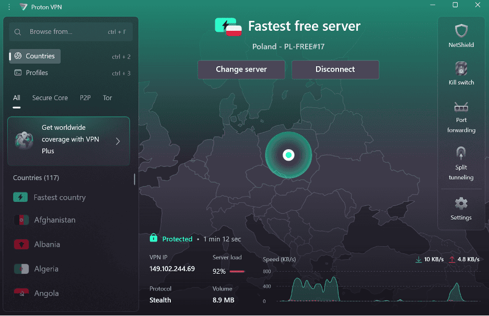Open Settings via the gear icon

pyautogui.click(x=461, y=208)
